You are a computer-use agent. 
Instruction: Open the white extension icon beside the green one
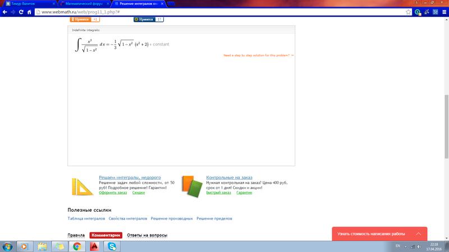pos(427,12)
